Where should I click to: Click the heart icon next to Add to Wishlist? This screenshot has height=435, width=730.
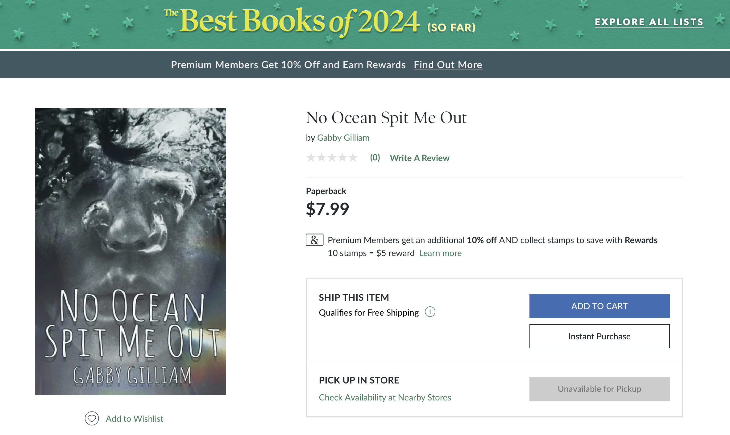click(91, 419)
